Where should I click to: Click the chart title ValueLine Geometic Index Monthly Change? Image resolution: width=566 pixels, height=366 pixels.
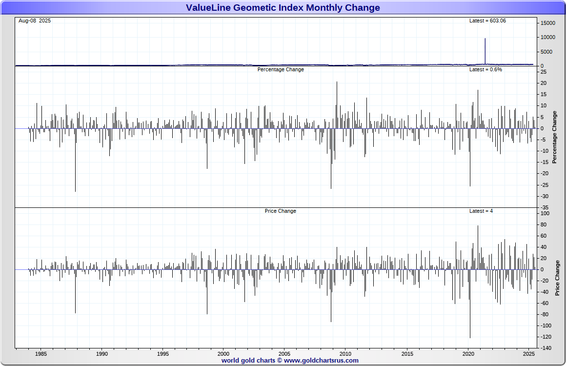(283, 8)
